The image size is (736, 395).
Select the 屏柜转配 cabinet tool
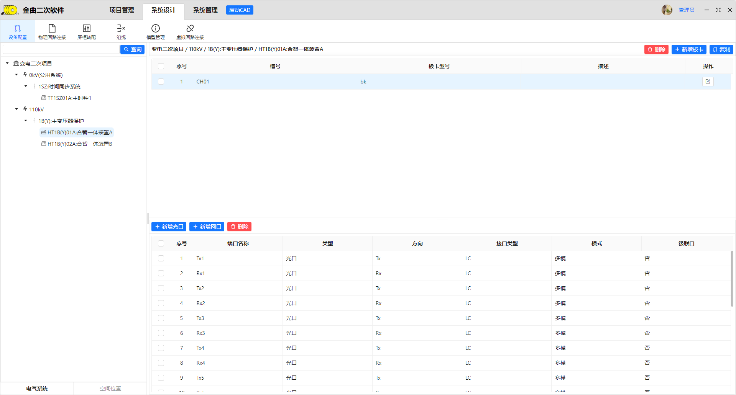click(x=87, y=31)
